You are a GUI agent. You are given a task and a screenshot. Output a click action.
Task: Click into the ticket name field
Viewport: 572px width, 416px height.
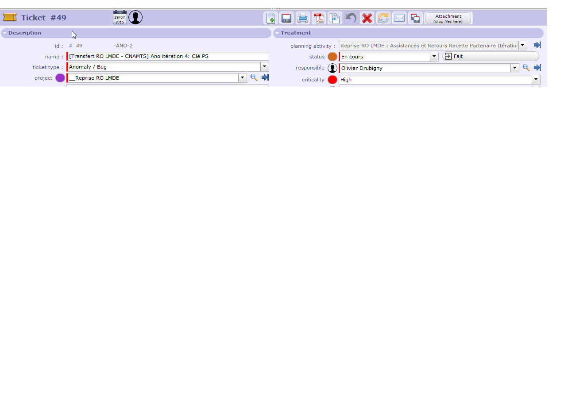click(168, 56)
